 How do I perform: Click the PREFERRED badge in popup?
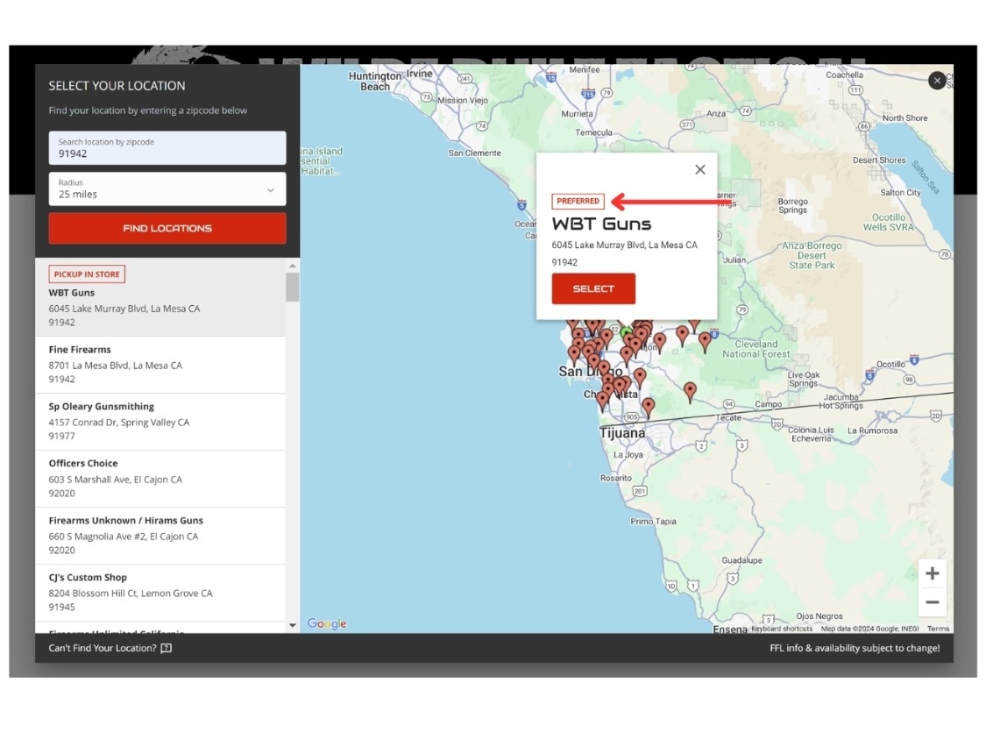click(578, 202)
